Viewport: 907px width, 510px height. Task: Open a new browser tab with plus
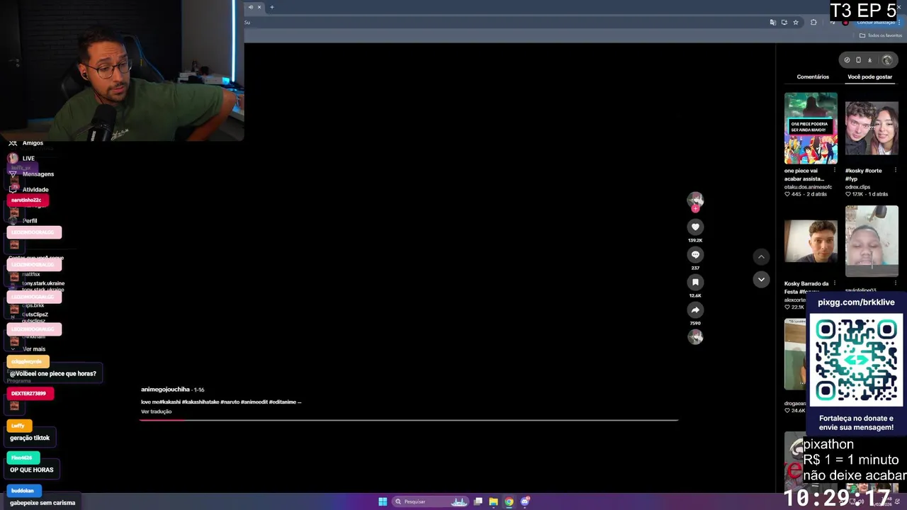271,7
